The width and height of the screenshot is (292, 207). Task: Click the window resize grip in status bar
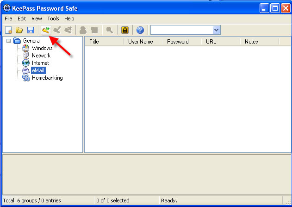pos(288,201)
